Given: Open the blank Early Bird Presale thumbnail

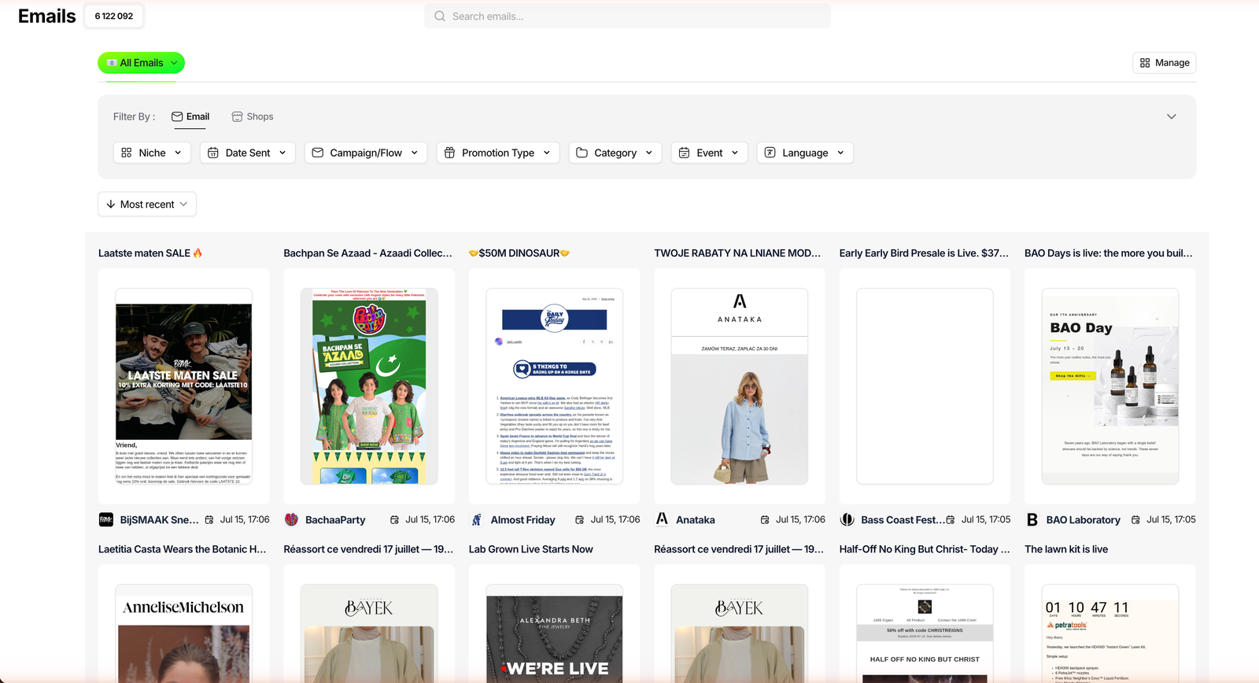Looking at the screenshot, I should (925, 386).
